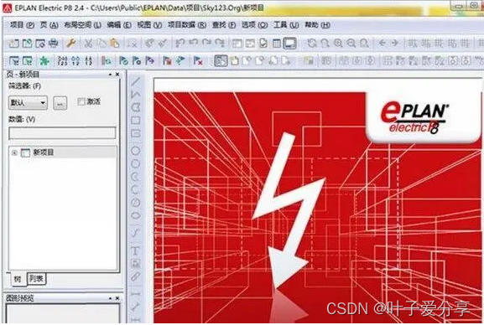Switch to the 列表 tab
The width and height of the screenshot is (484, 325).
coord(36,279)
